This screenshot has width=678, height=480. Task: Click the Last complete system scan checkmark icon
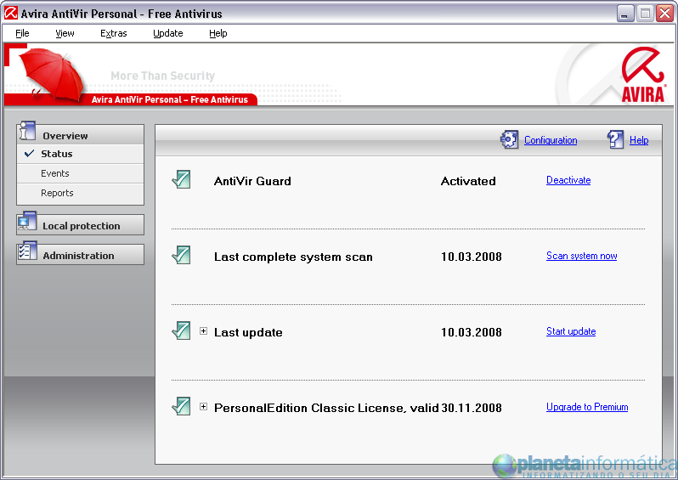tap(181, 255)
